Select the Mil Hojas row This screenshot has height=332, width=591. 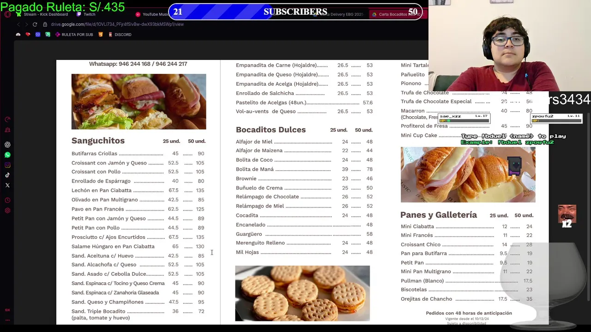pos(304,252)
